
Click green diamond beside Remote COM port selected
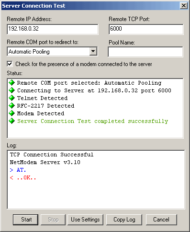11,83
